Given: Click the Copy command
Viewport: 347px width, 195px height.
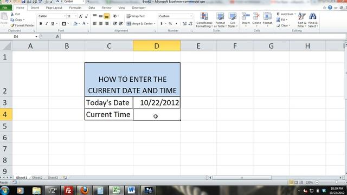Looking at the screenshot, I should coord(17,19).
